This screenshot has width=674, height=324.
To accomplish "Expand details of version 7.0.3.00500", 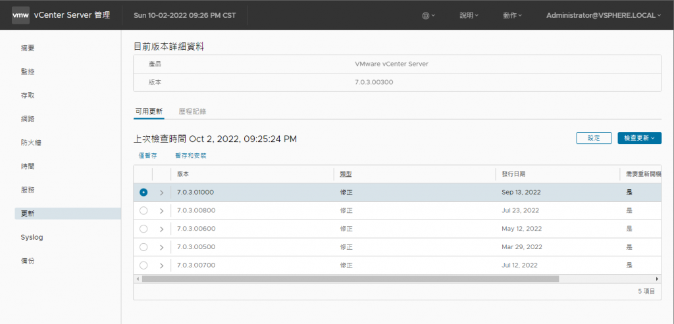I will point(162,247).
